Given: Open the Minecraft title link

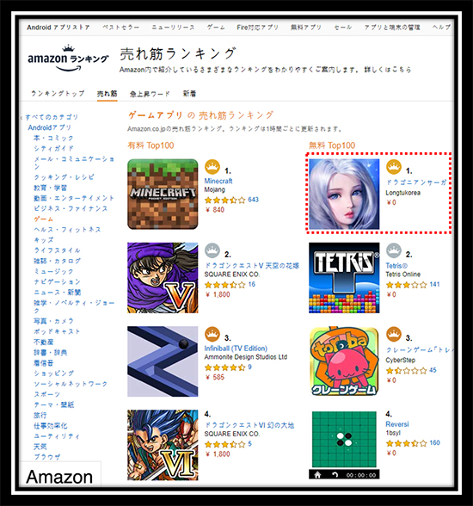Looking at the screenshot, I should click(218, 181).
